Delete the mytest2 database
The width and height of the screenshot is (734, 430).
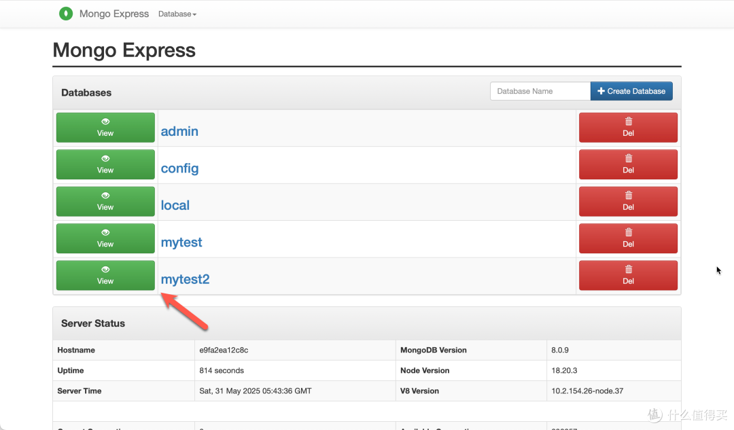pos(628,275)
